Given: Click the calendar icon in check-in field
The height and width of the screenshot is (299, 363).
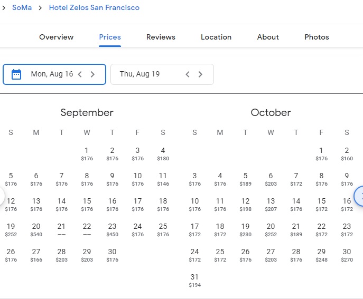Looking at the screenshot, I should coord(16,74).
